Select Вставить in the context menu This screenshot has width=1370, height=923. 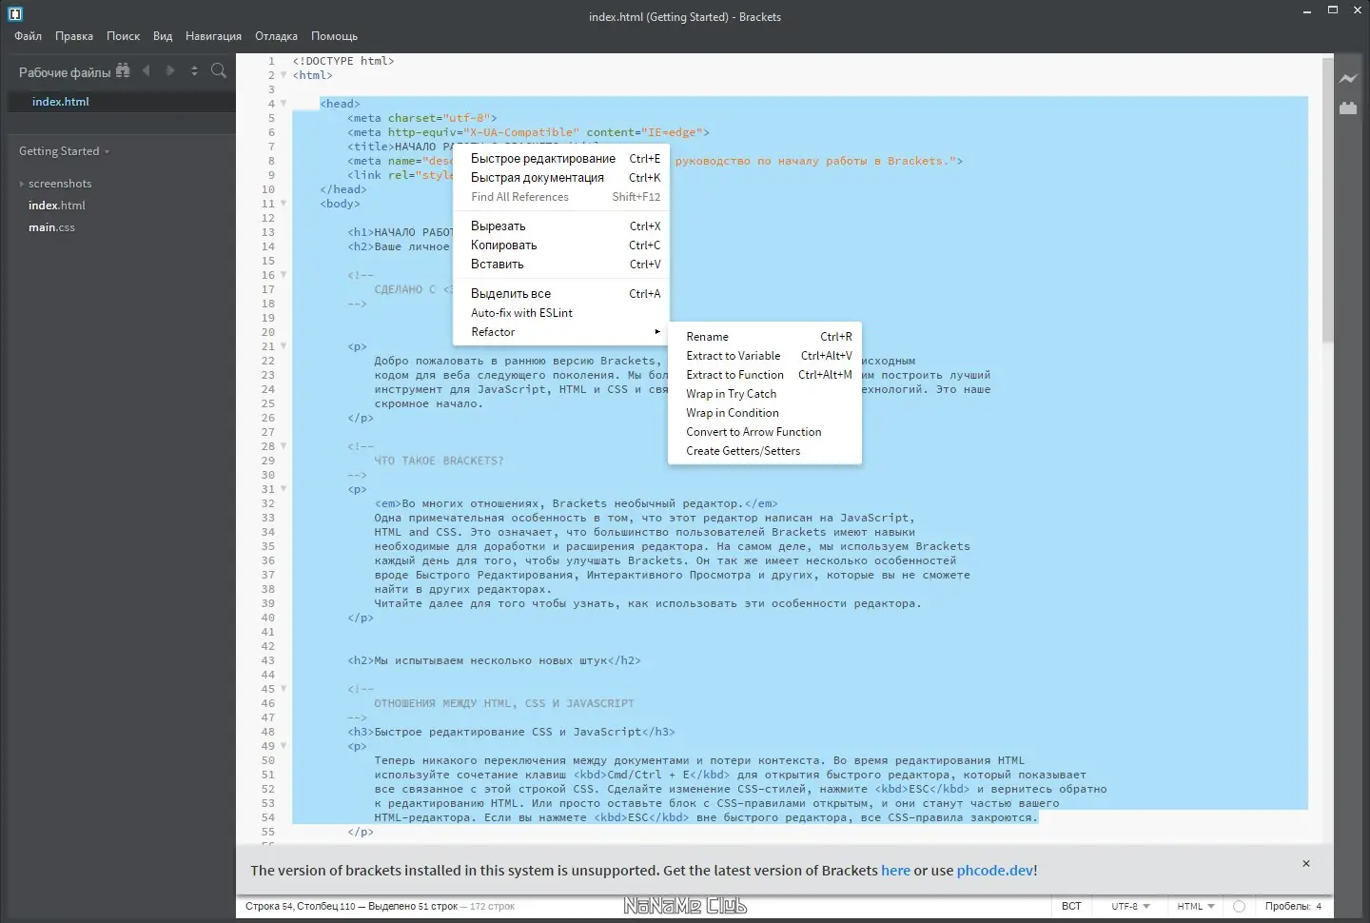[561, 265]
